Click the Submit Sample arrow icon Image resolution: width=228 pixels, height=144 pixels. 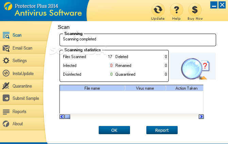pos(6,98)
